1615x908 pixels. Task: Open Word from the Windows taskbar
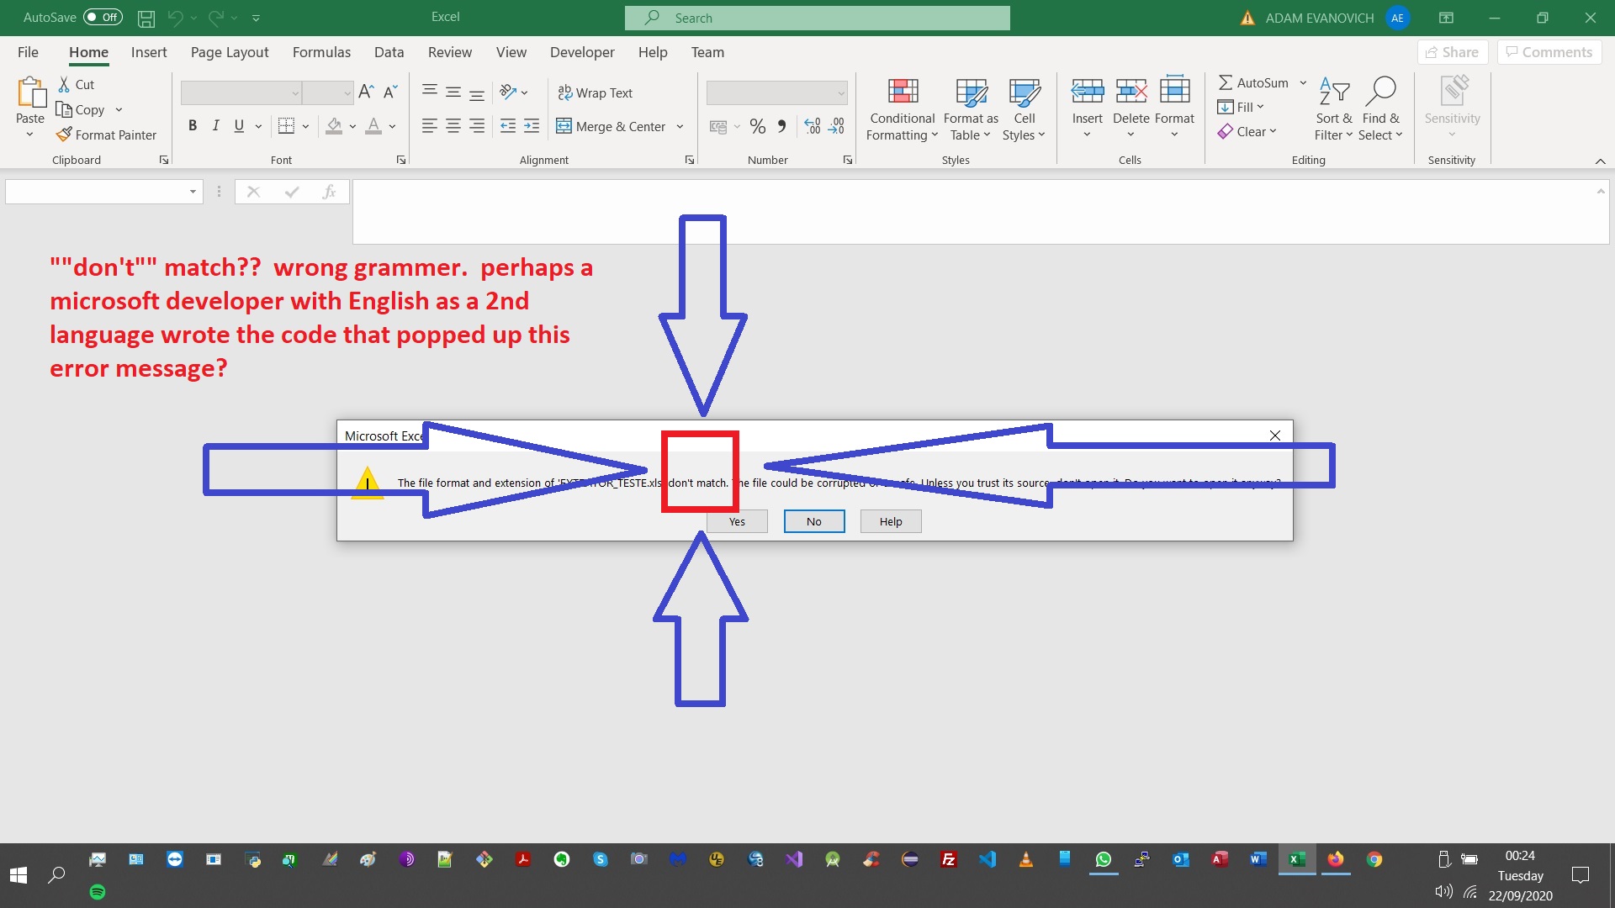(1258, 859)
